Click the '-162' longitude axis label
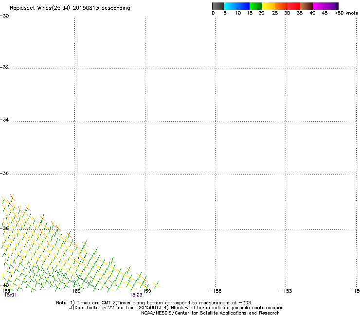 74,291
